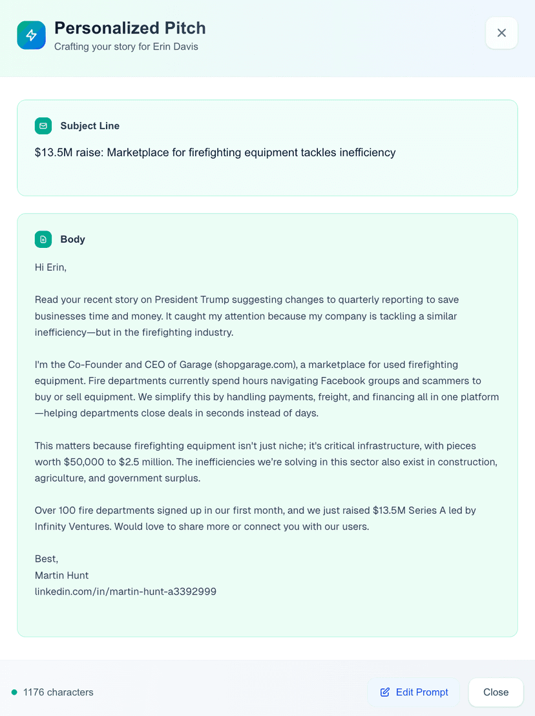This screenshot has height=716, width=535.
Task: Click the paragraph starting "This matters because"
Action: (266, 462)
